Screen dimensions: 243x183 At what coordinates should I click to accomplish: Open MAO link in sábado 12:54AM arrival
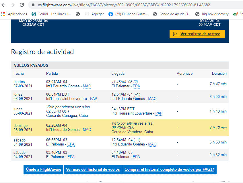click(x=152, y=144)
